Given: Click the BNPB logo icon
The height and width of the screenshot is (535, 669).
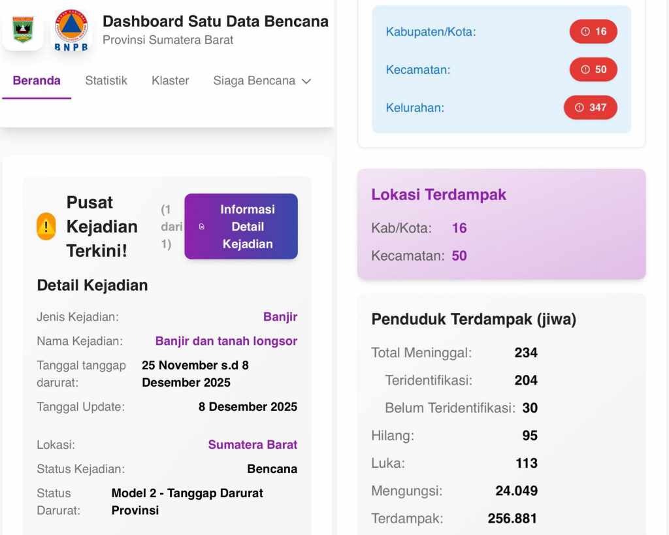Looking at the screenshot, I should 71,29.
